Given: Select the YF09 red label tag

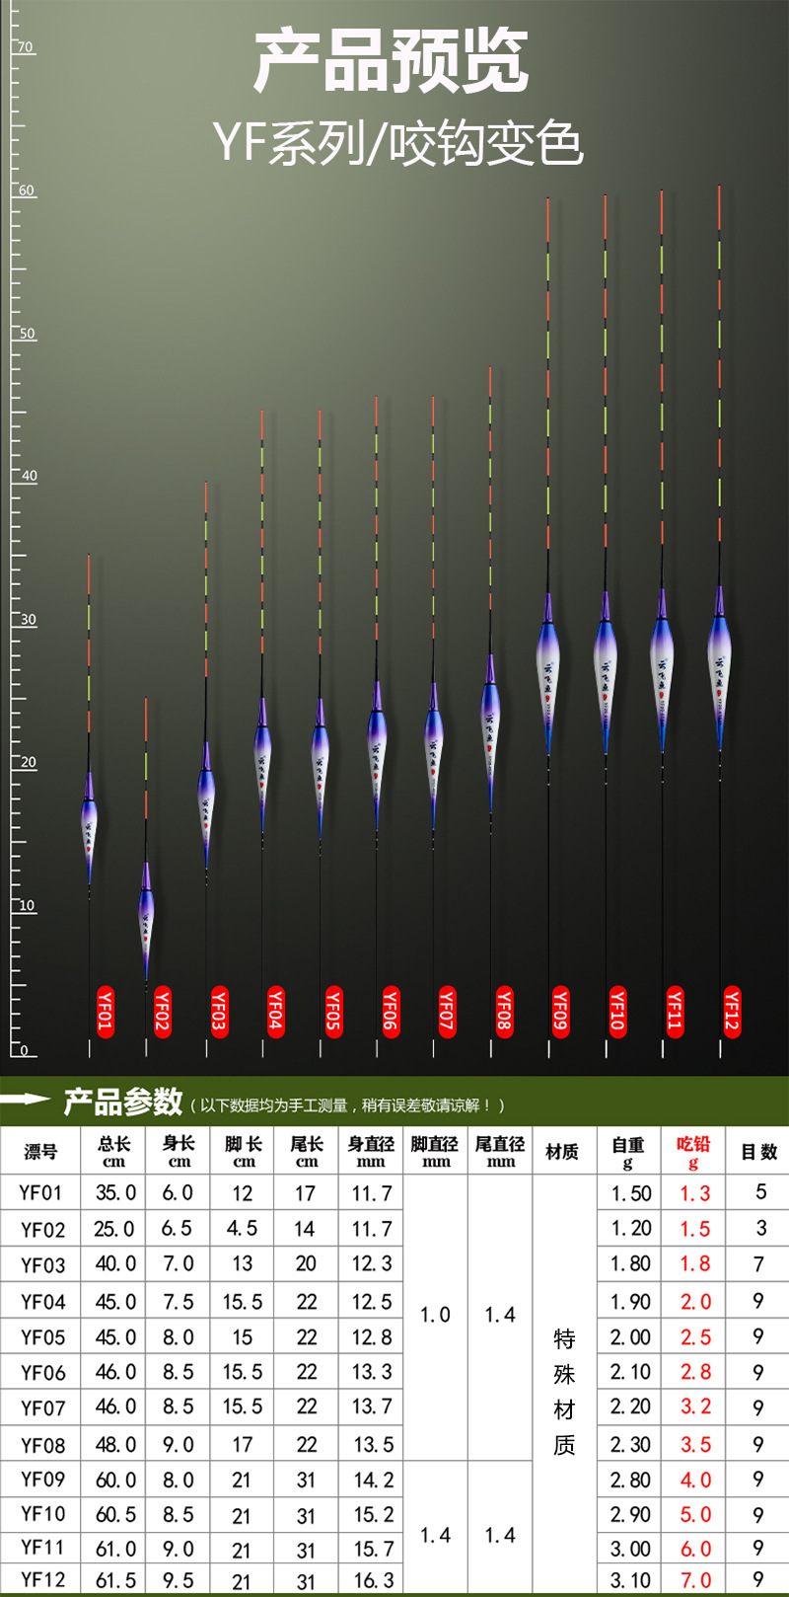Looking at the screenshot, I should [560, 1011].
